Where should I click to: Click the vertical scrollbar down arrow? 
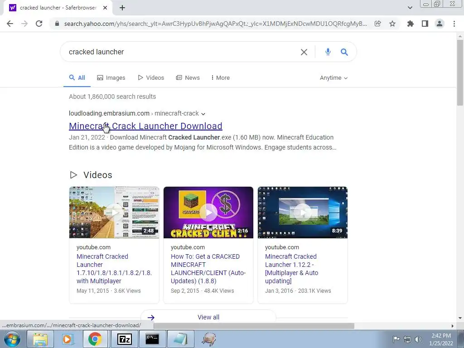tap(460, 318)
